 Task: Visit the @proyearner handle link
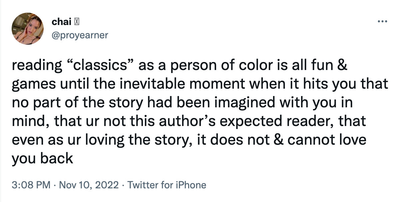pos(80,35)
